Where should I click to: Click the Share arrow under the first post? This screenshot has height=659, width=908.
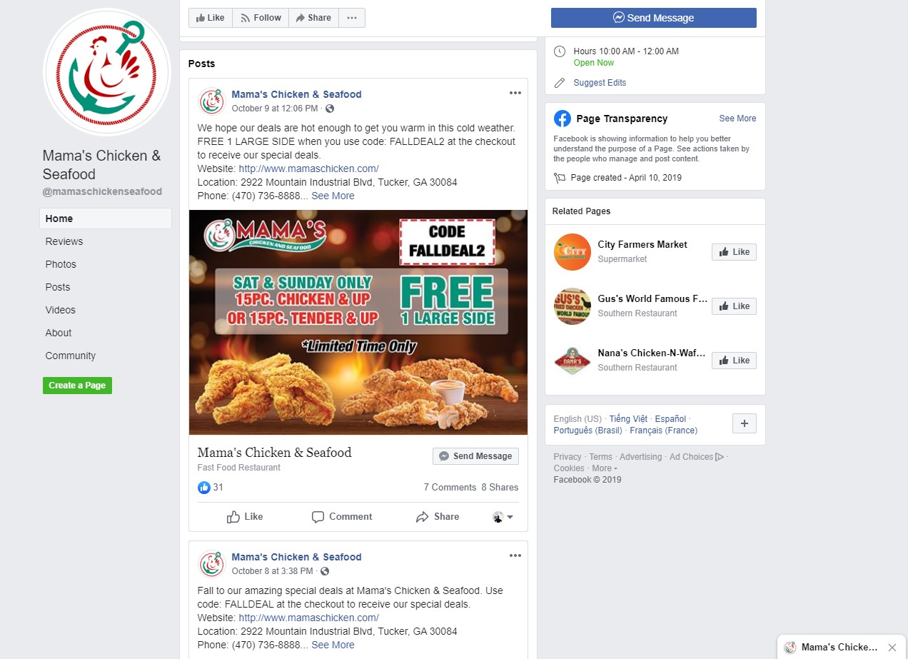pos(423,517)
